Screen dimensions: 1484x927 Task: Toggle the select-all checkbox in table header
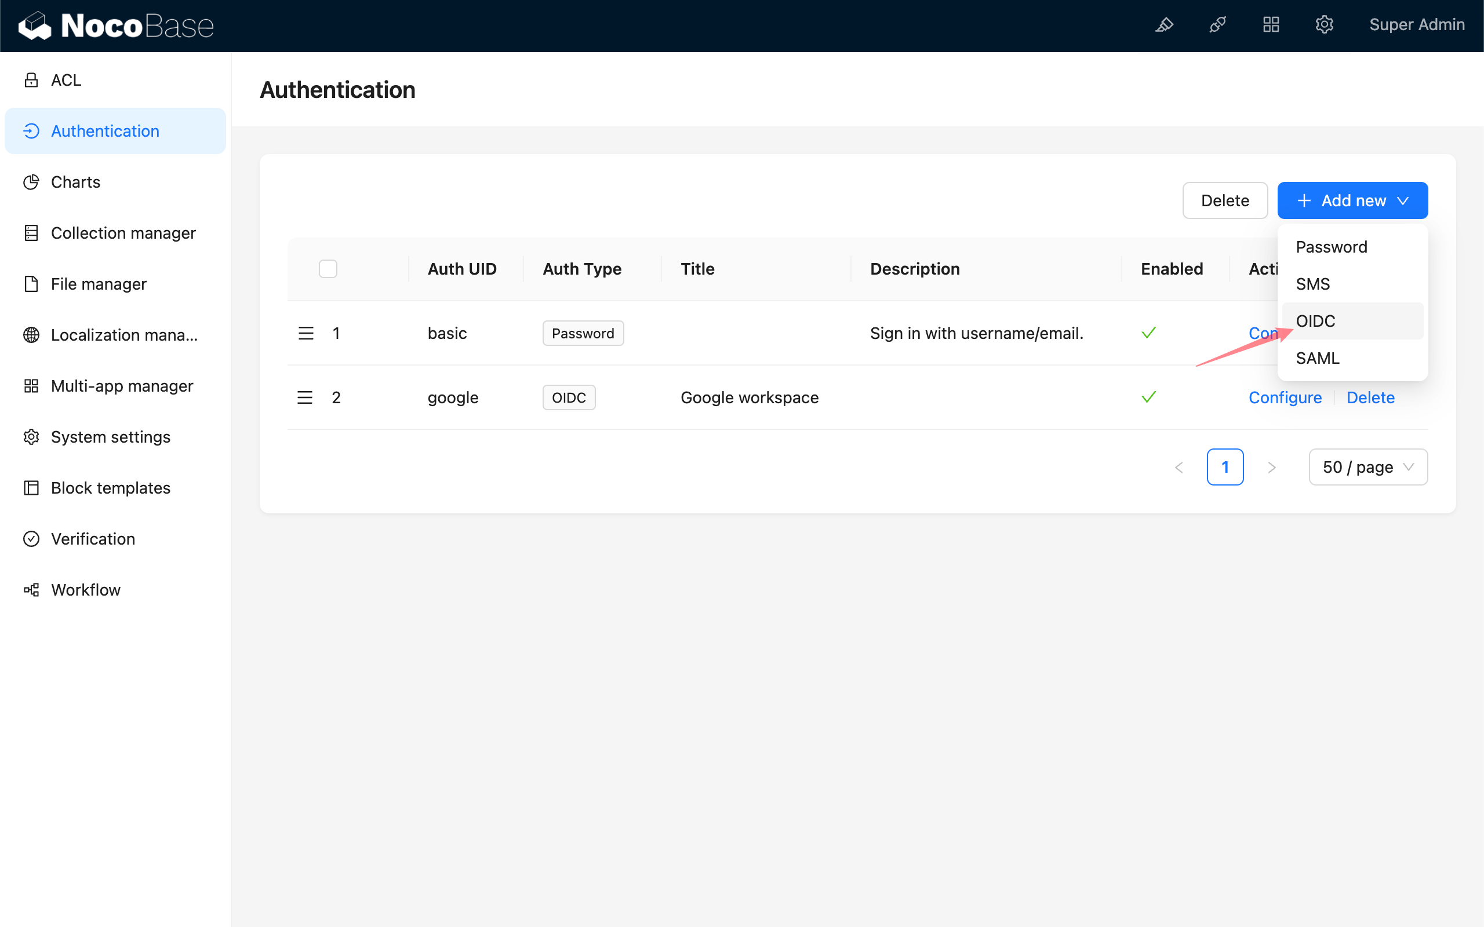pos(328,268)
